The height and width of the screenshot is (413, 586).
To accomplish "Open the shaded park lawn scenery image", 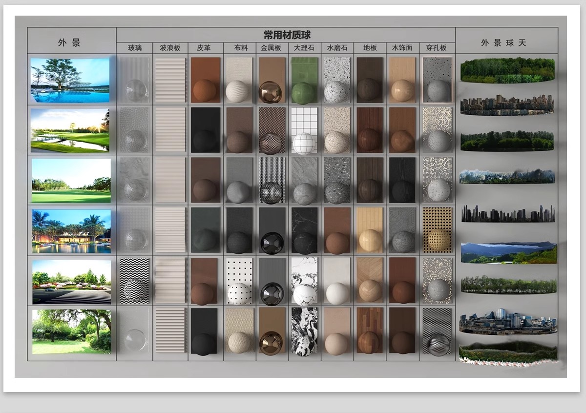I will (x=71, y=331).
